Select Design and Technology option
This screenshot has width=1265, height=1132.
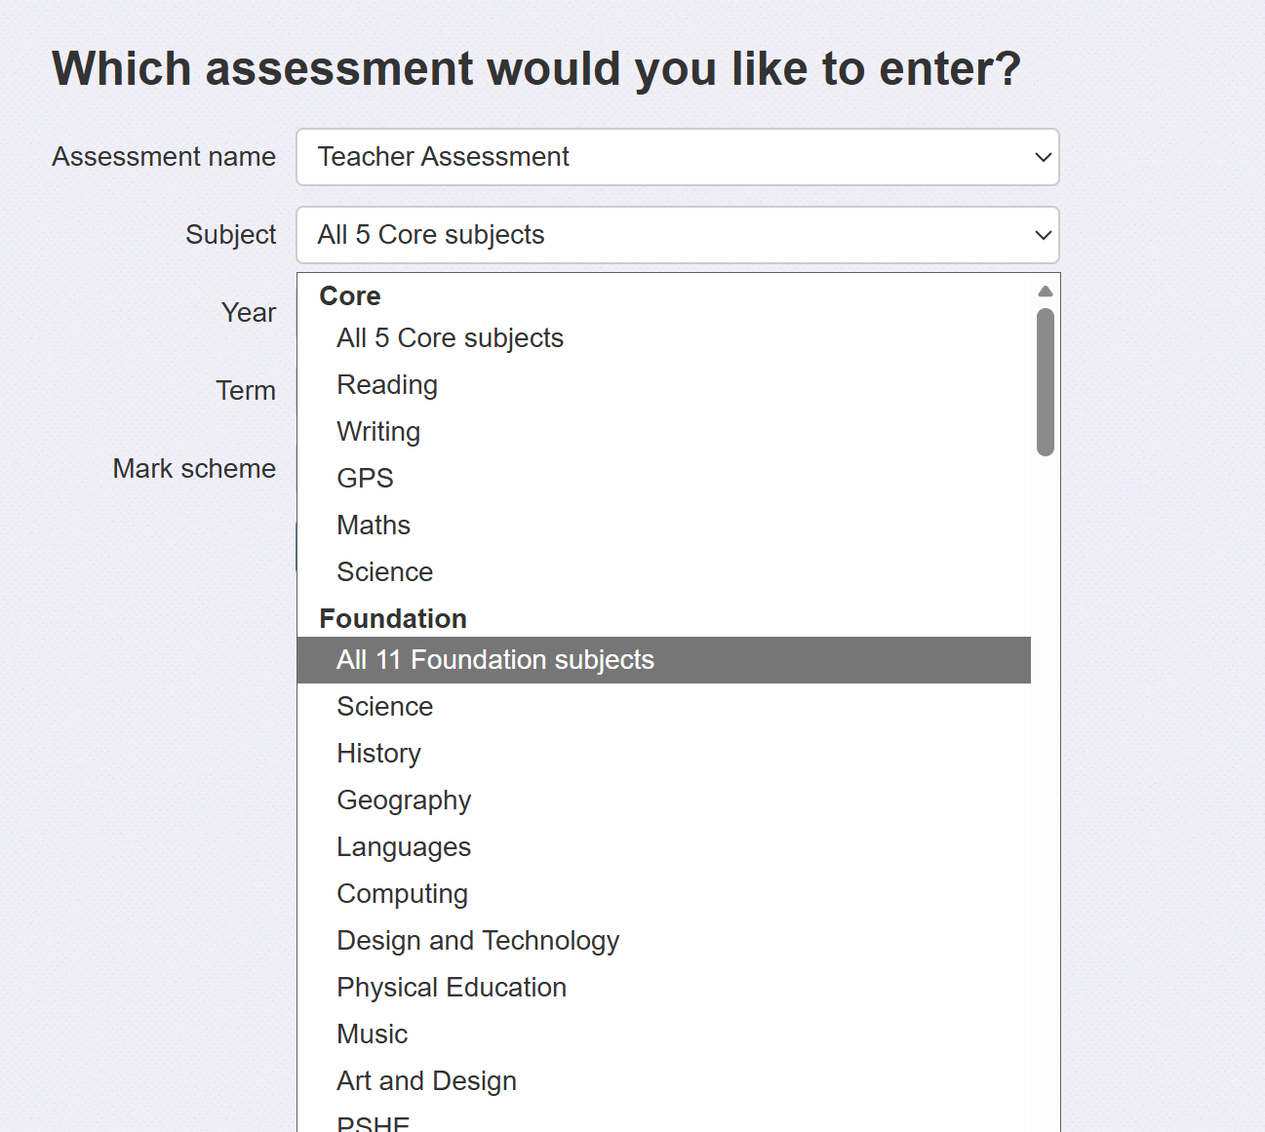pyautogui.click(x=478, y=941)
